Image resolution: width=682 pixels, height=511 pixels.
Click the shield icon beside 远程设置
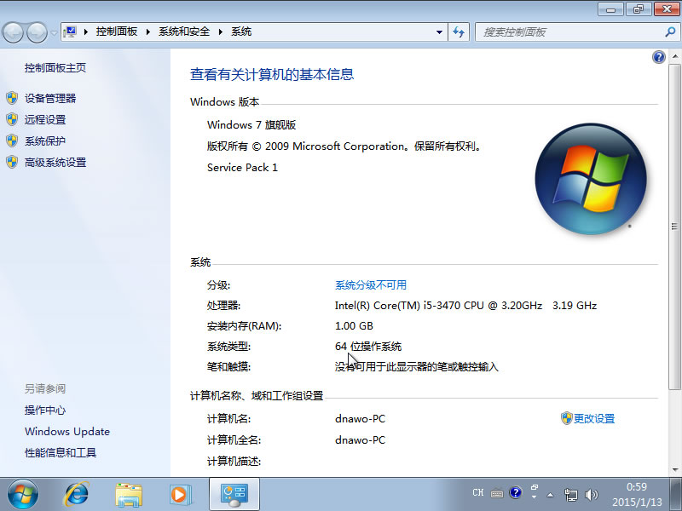(x=12, y=119)
